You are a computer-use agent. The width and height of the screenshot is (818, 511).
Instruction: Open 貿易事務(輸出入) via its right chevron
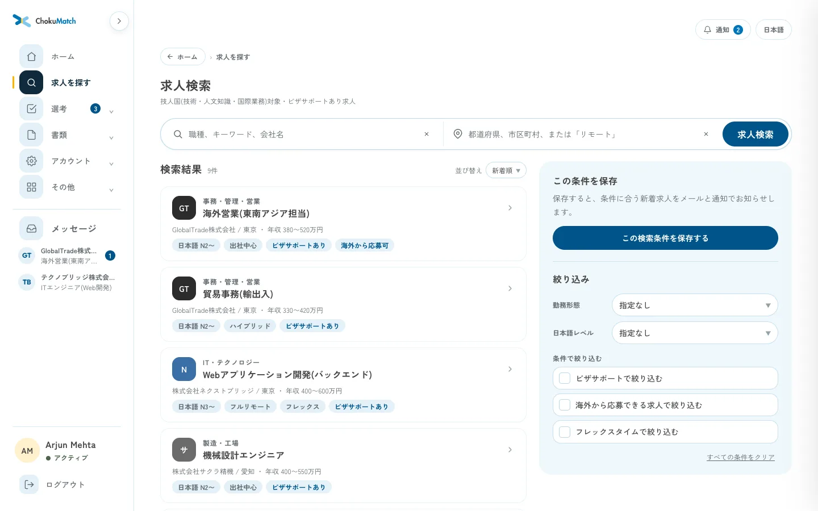[510, 288]
